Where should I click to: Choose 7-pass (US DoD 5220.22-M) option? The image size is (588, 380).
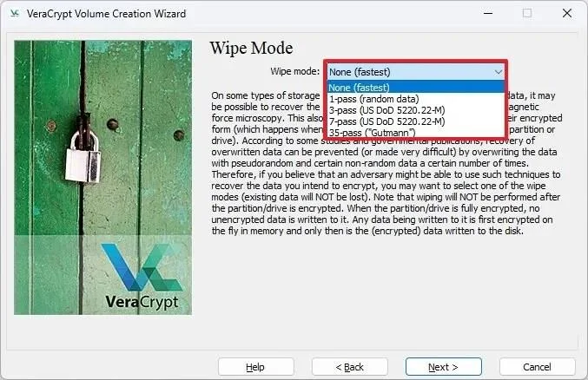[x=416, y=121]
